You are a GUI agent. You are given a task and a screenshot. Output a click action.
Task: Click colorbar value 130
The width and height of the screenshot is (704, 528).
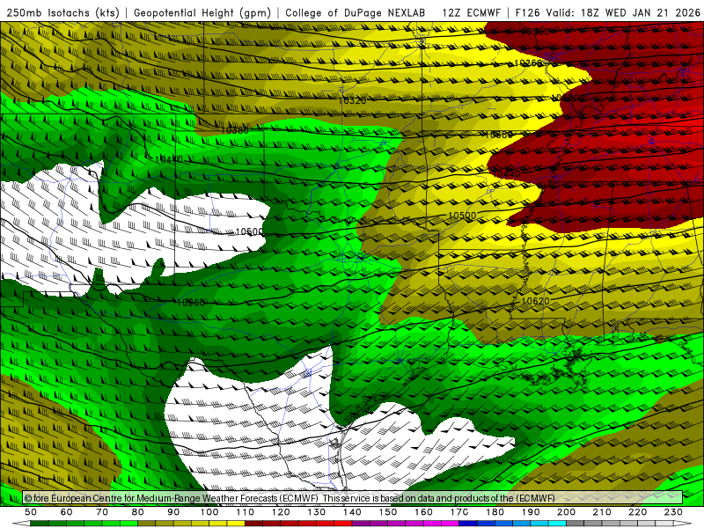(x=317, y=512)
